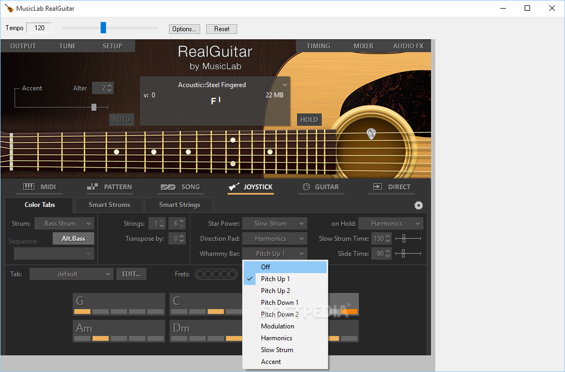Choose Pitch Down 2 option
This screenshot has width=565, height=372.
pyautogui.click(x=285, y=314)
